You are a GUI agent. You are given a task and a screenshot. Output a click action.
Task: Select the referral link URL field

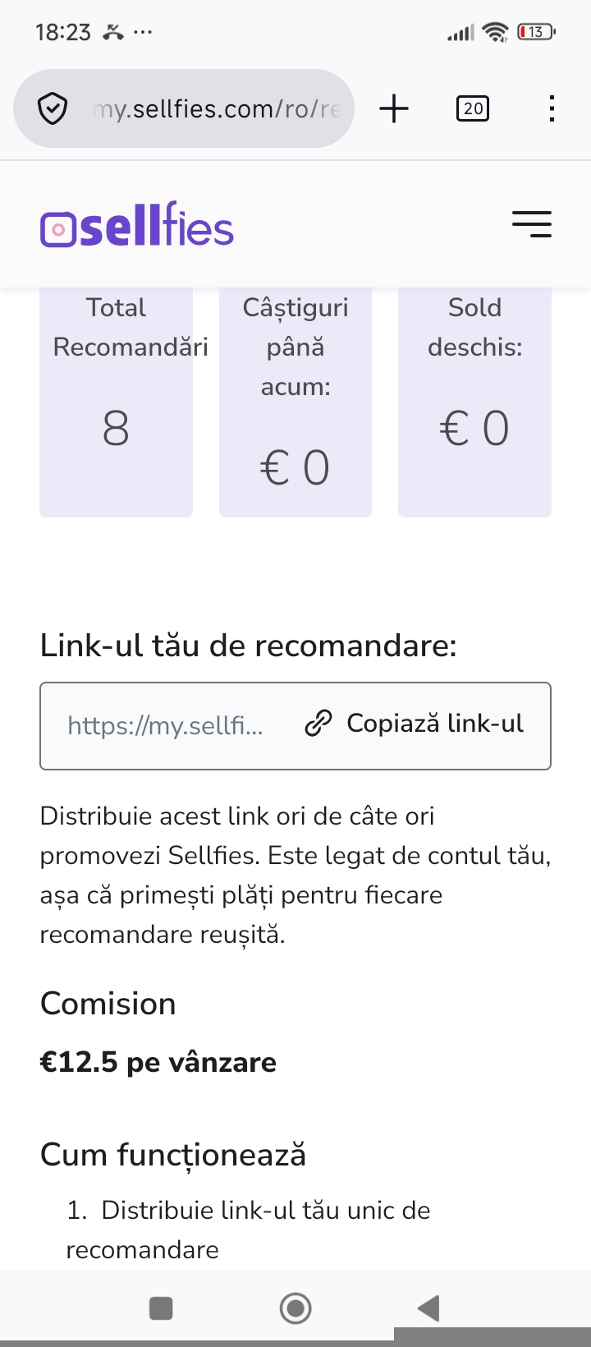click(x=165, y=725)
